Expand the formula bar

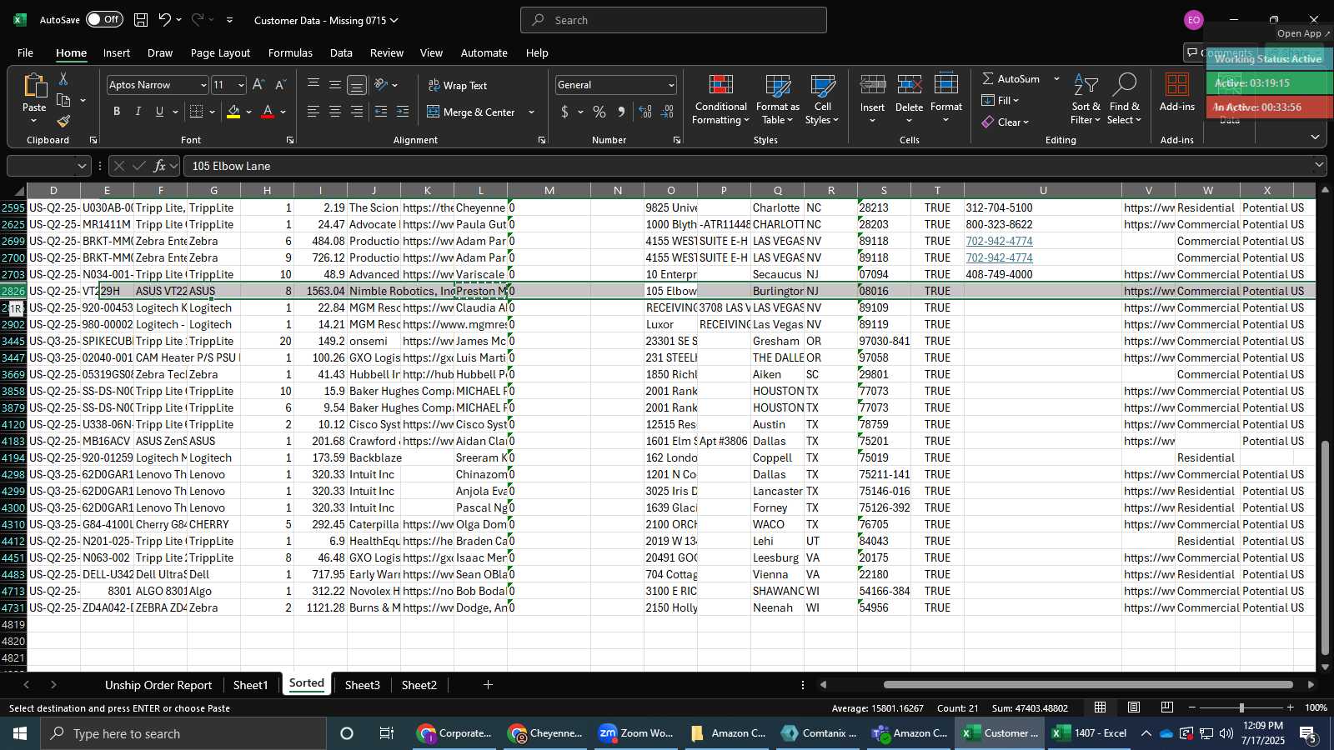click(1319, 166)
